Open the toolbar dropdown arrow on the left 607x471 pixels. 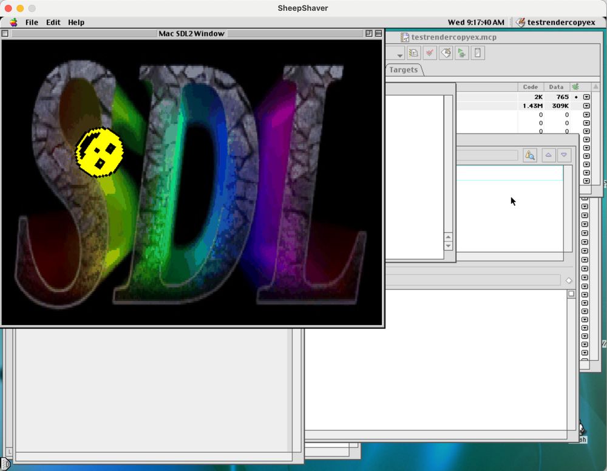point(399,55)
